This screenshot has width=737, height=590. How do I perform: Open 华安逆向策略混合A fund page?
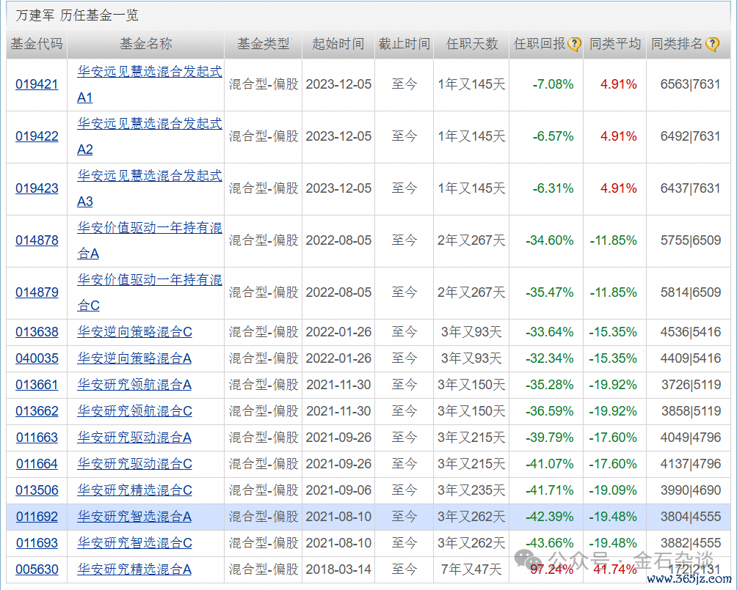[134, 358]
